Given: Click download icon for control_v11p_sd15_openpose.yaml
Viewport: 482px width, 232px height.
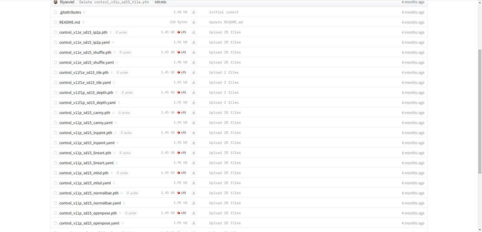Looking at the screenshot, I should coord(194,223).
